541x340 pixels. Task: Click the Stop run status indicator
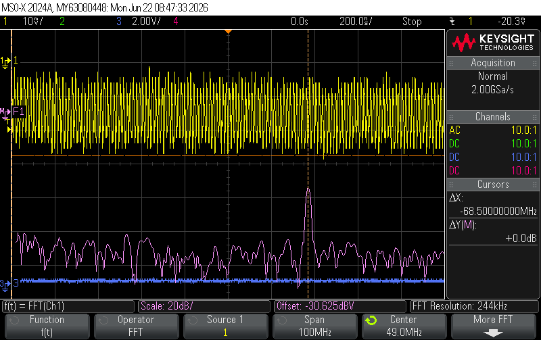pos(412,22)
